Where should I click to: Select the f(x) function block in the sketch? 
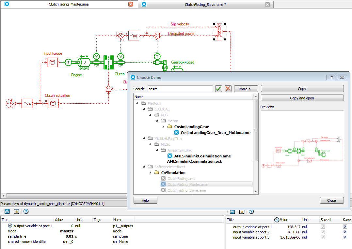134,36
